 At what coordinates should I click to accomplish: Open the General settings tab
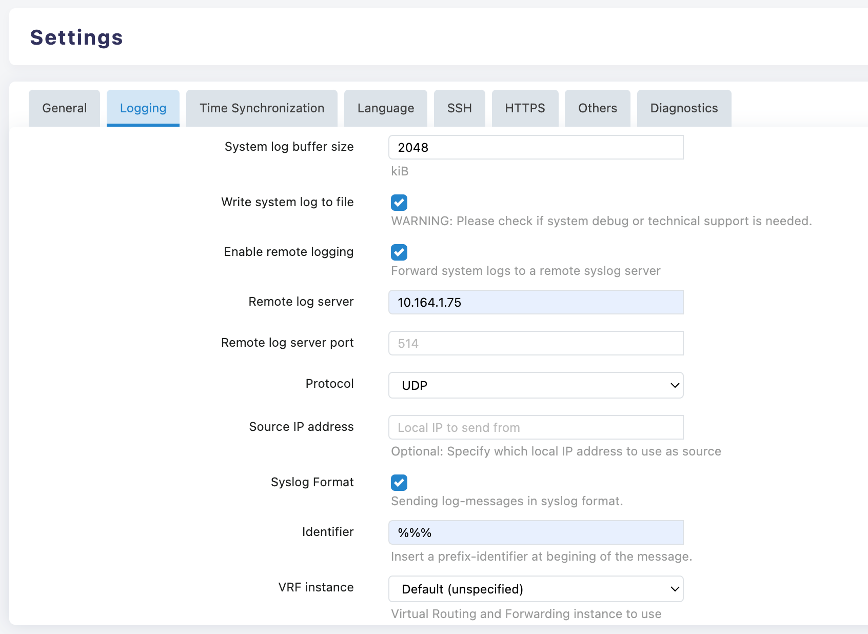click(x=65, y=108)
